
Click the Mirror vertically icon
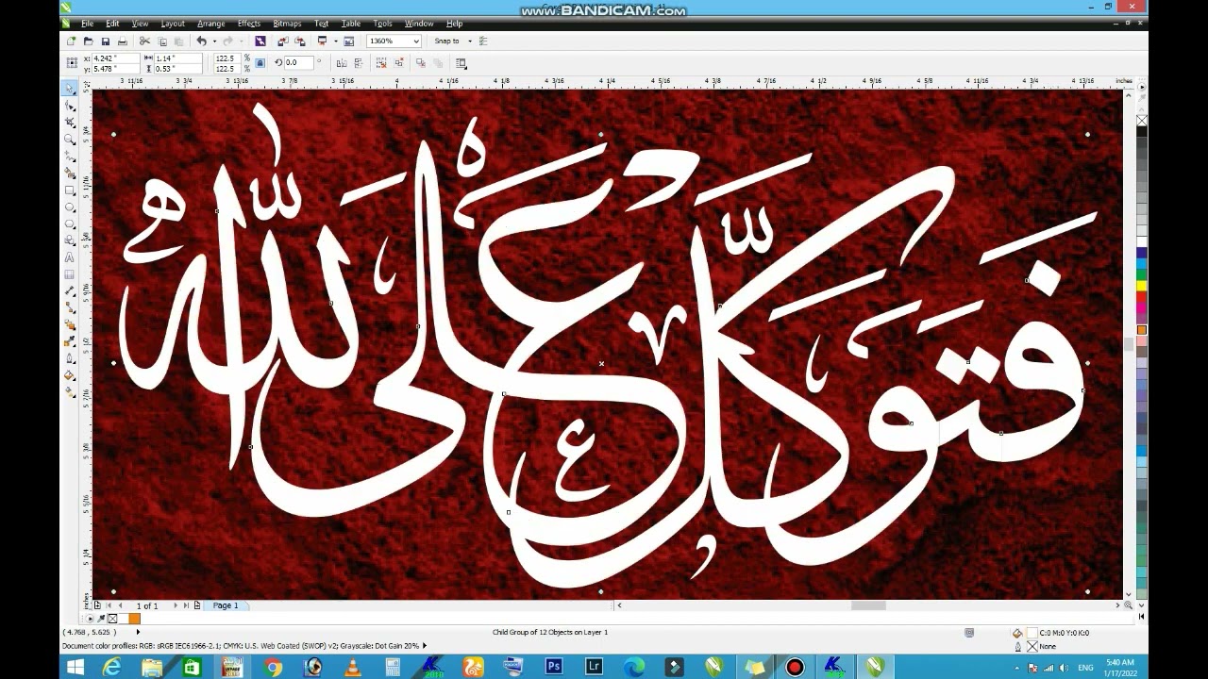[x=359, y=63]
